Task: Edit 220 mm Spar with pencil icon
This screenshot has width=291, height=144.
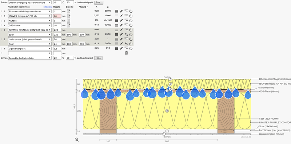Action: coord(121,34)
